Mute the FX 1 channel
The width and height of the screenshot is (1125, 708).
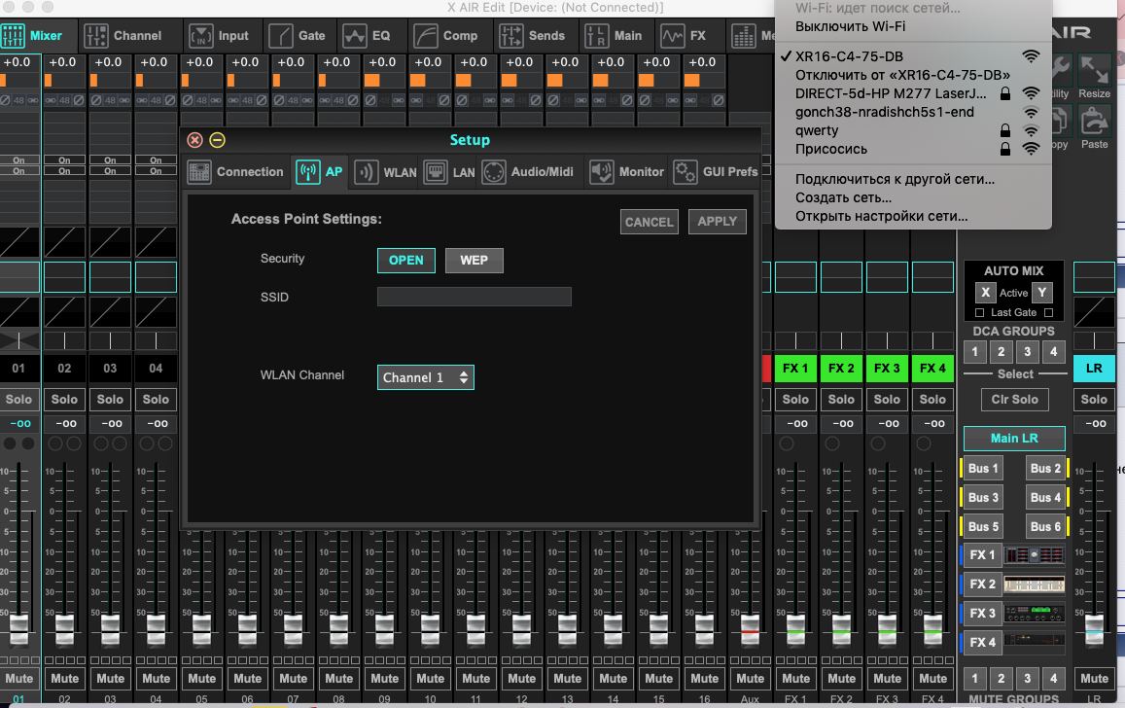tap(795, 679)
